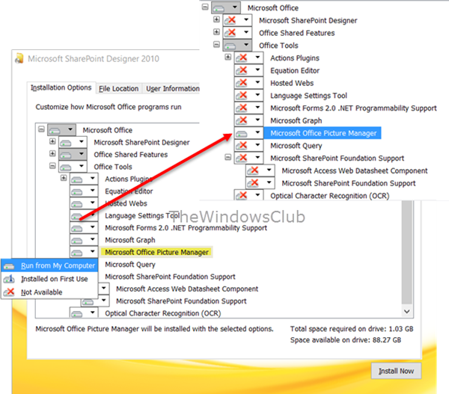449x394 pixels.
Task: Select Microsoft Office Picture Manager in left tree
Action: tap(156, 252)
